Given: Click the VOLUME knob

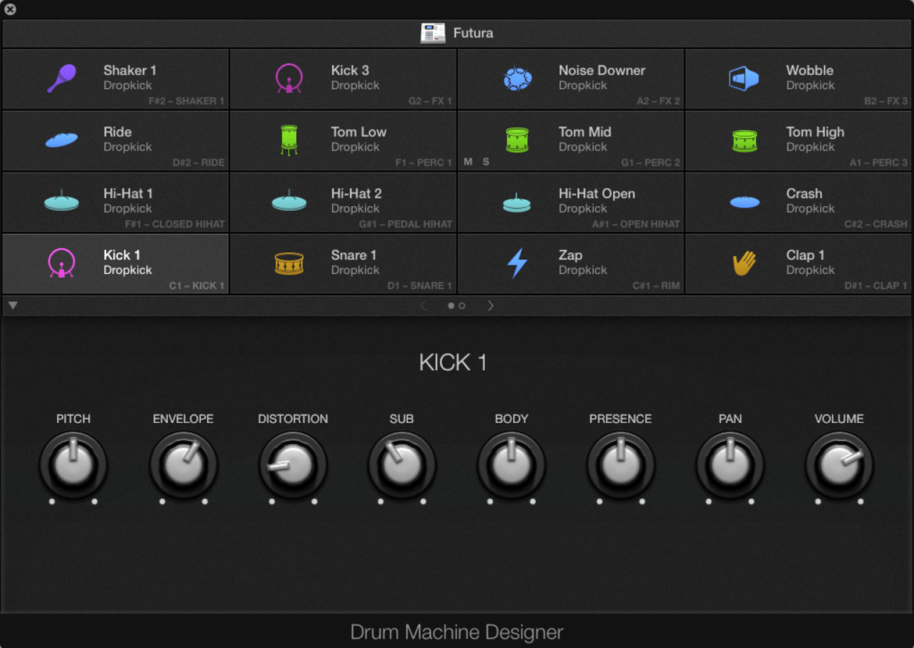Looking at the screenshot, I should pos(839,465).
